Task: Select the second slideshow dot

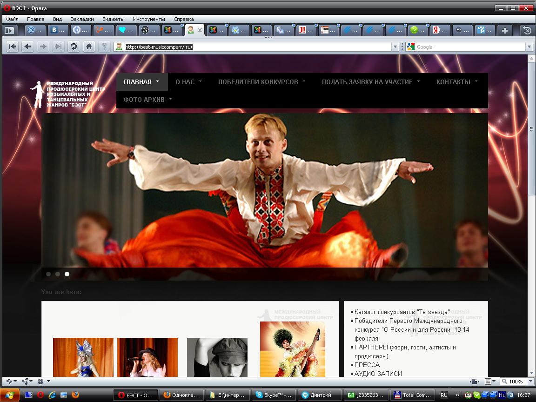Action: pos(58,274)
